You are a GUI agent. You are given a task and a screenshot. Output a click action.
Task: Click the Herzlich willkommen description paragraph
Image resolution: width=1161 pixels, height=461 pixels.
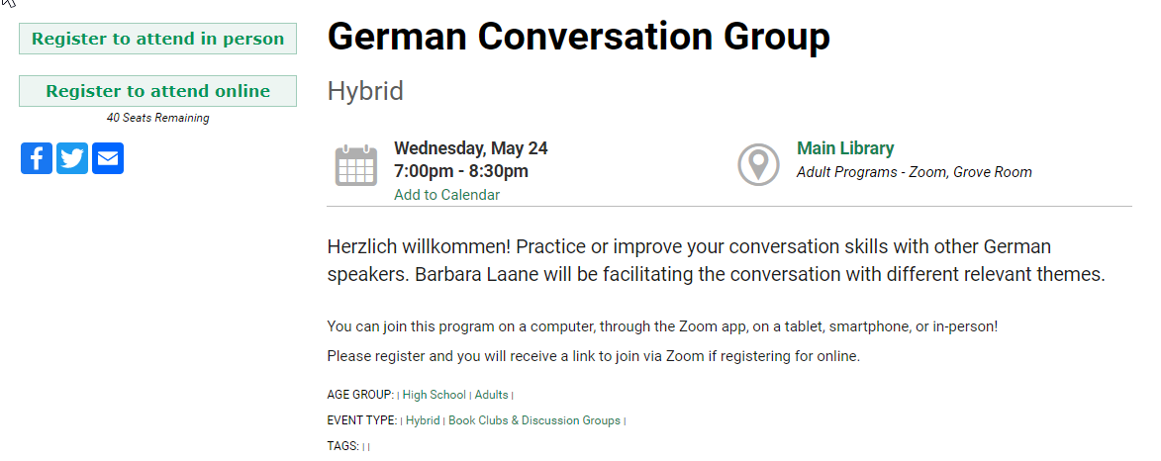(716, 260)
